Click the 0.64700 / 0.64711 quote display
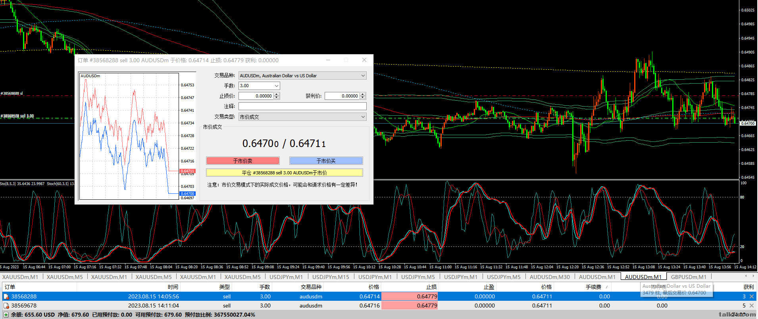The image size is (758, 319). coord(284,143)
